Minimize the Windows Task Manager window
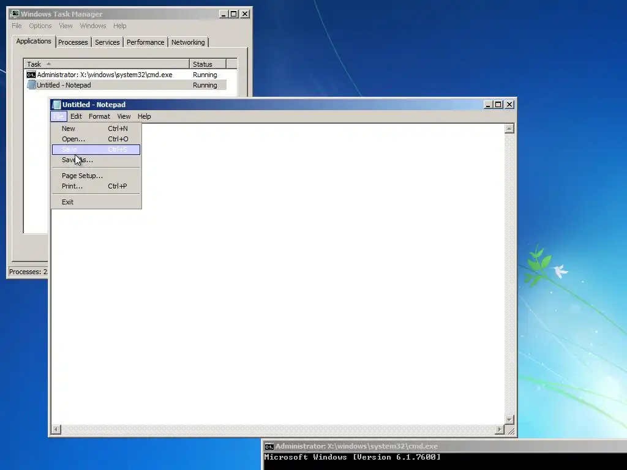 tap(223, 14)
